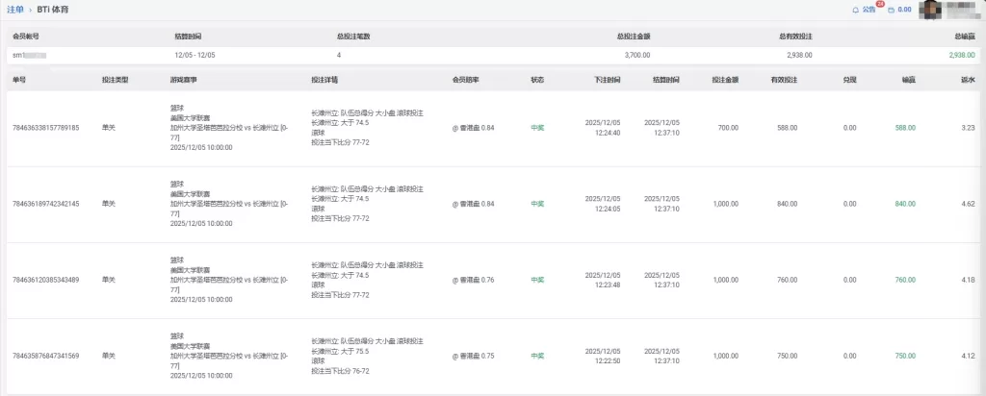Click order number 784636338157789185

[x=45, y=127]
